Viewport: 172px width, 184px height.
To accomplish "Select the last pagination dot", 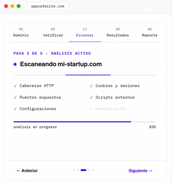I will [93, 170].
